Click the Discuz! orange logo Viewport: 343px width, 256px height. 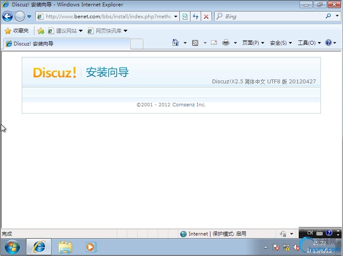55,72
